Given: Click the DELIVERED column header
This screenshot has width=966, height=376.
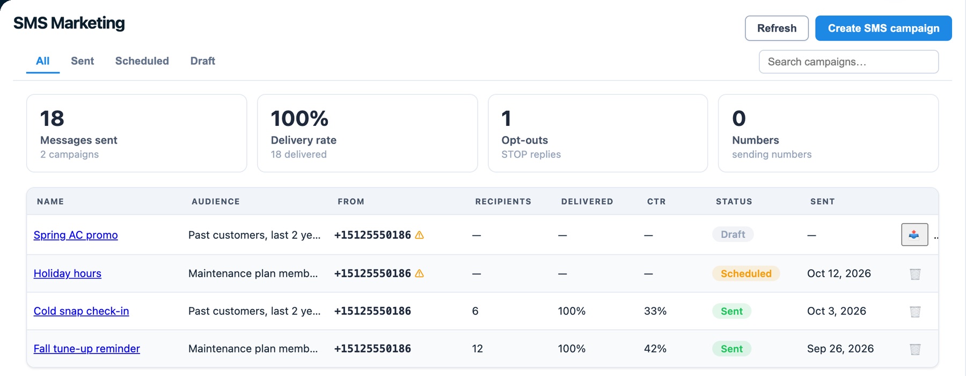Looking at the screenshot, I should click(x=587, y=201).
